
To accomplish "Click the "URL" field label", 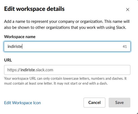I will [8, 60].
